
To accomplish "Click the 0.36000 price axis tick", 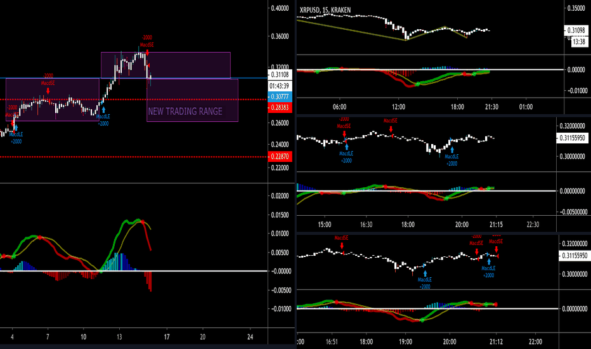I will tap(280, 37).
